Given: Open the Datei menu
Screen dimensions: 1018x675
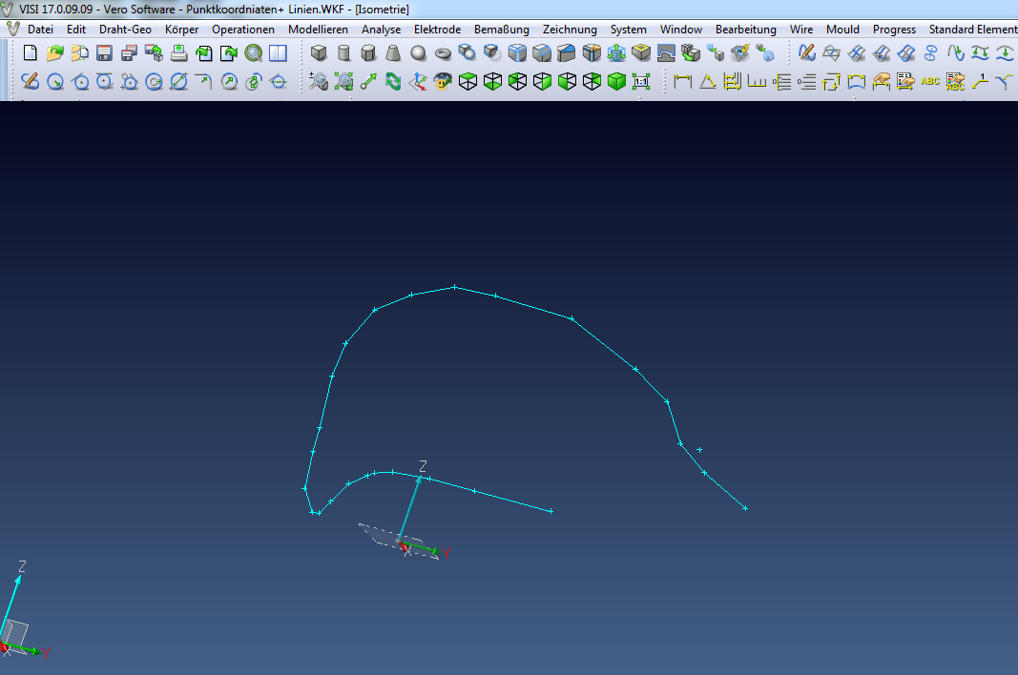Looking at the screenshot, I should point(40,30).
